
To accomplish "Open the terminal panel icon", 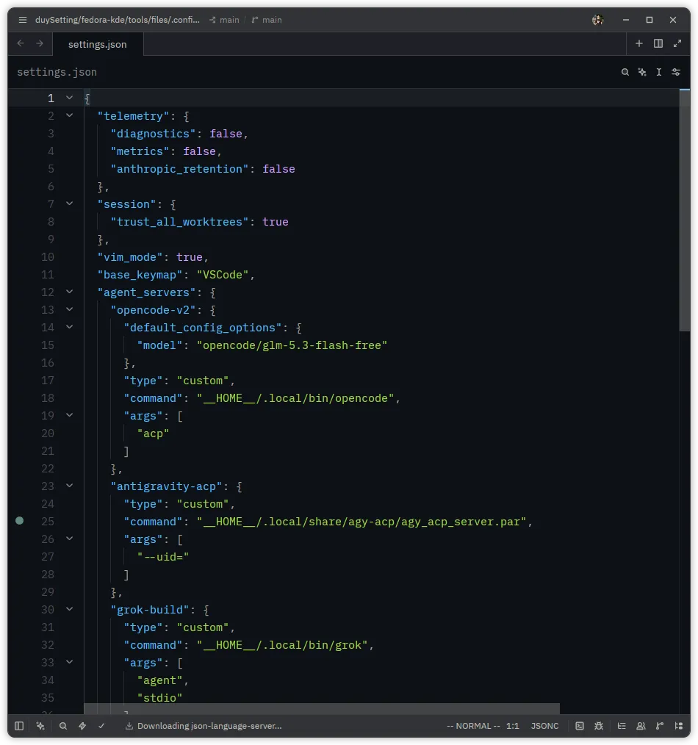I will click(580, 726).
